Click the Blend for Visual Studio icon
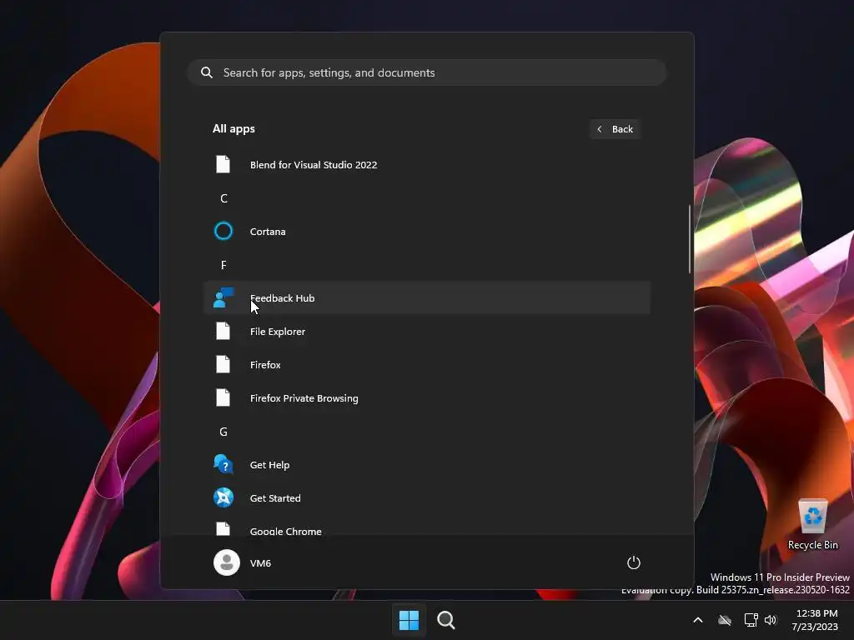The image size is (854, 640). coord(223,164)
